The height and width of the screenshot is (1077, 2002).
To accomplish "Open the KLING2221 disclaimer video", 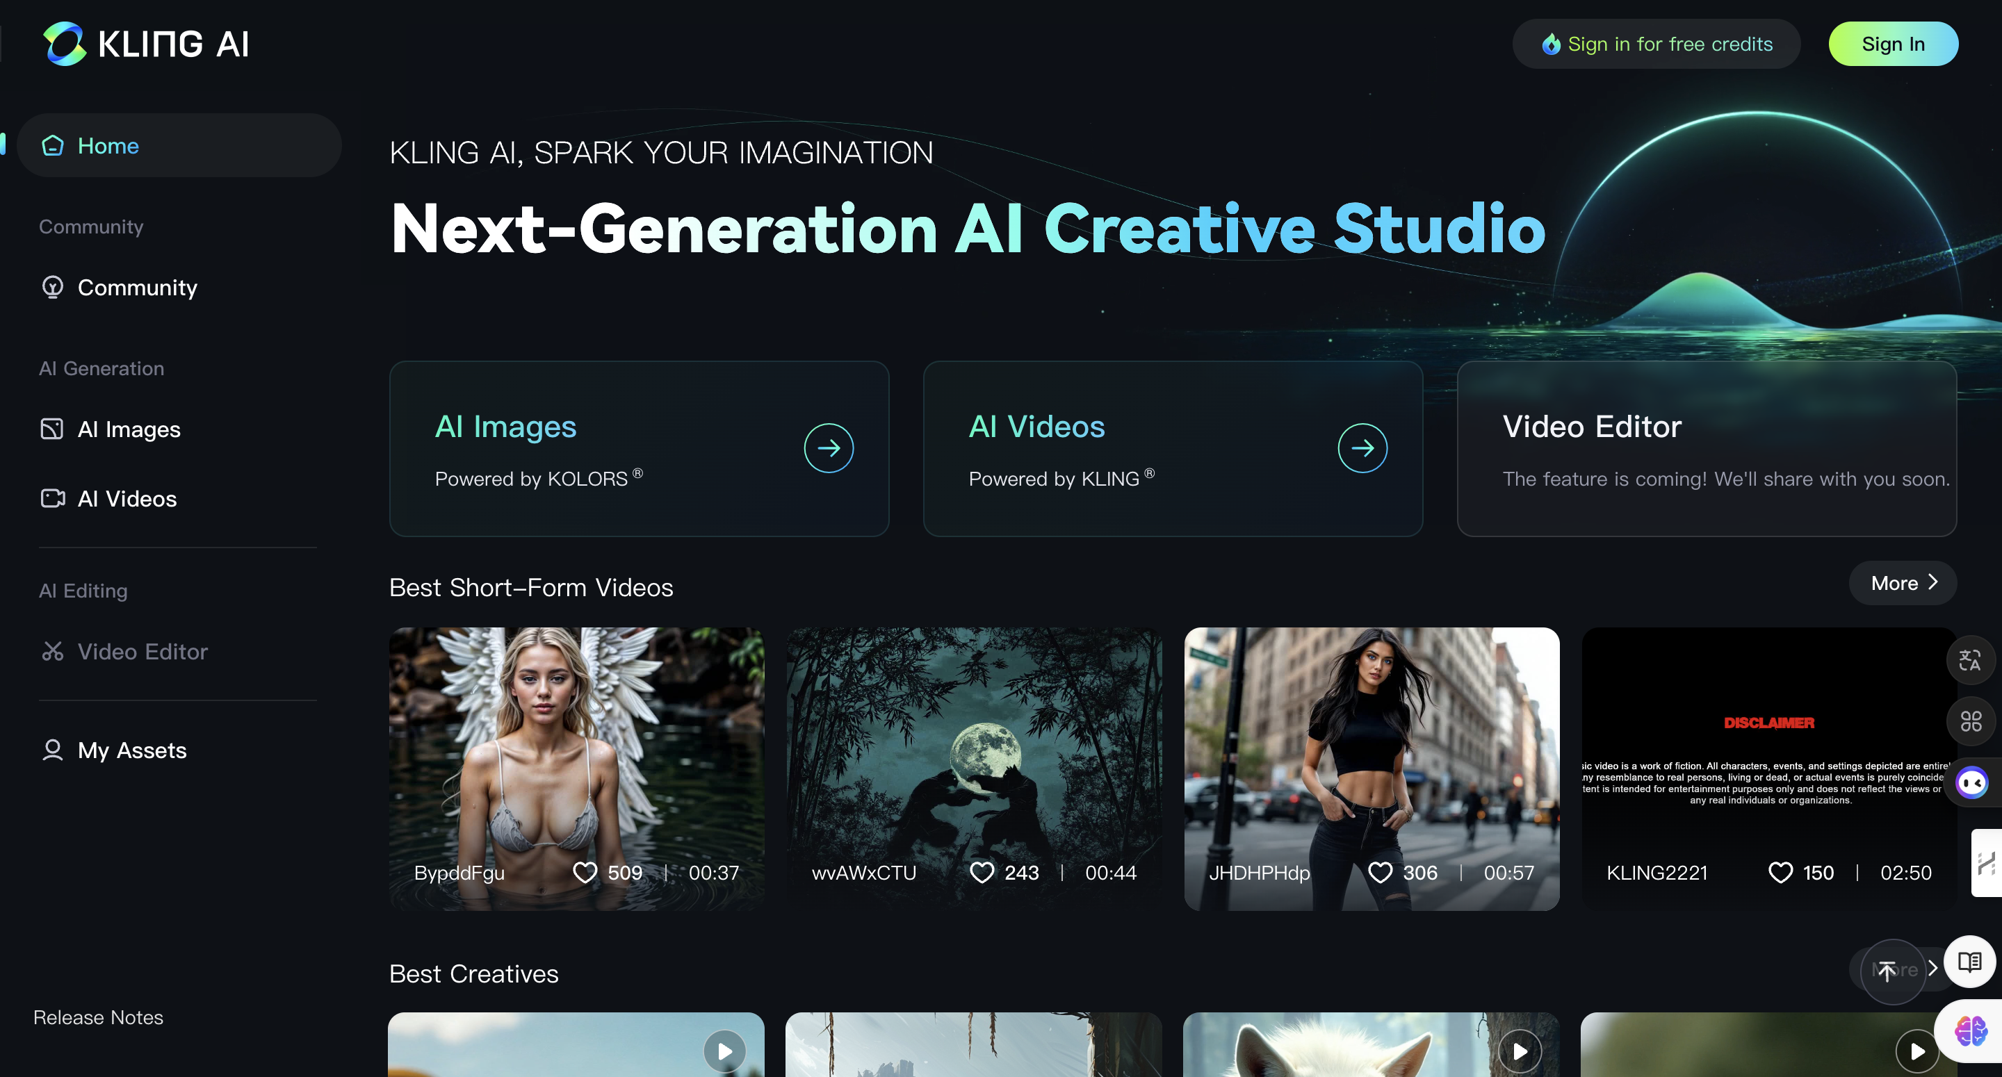I will click(1769, 768).
